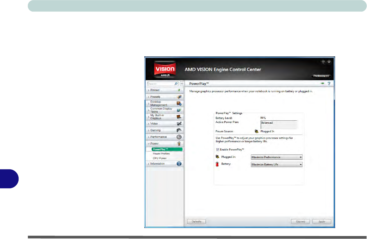Click the Apply button
This screenshot has height=239, width=367.
coord(322,221)
